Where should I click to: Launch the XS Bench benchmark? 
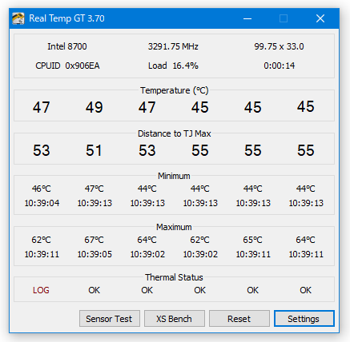click(175, 319)
